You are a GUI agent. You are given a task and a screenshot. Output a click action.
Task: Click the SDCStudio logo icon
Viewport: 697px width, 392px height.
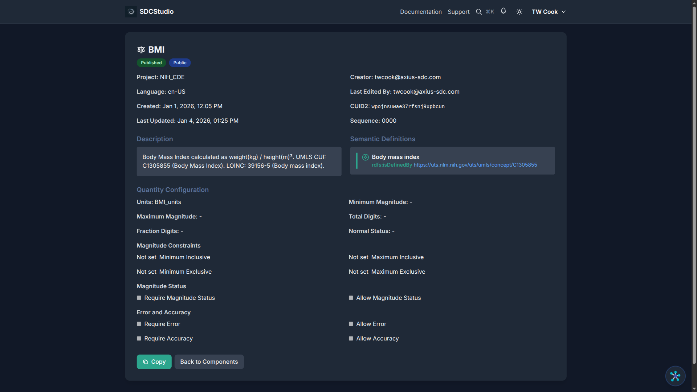(x=131, y=11)
